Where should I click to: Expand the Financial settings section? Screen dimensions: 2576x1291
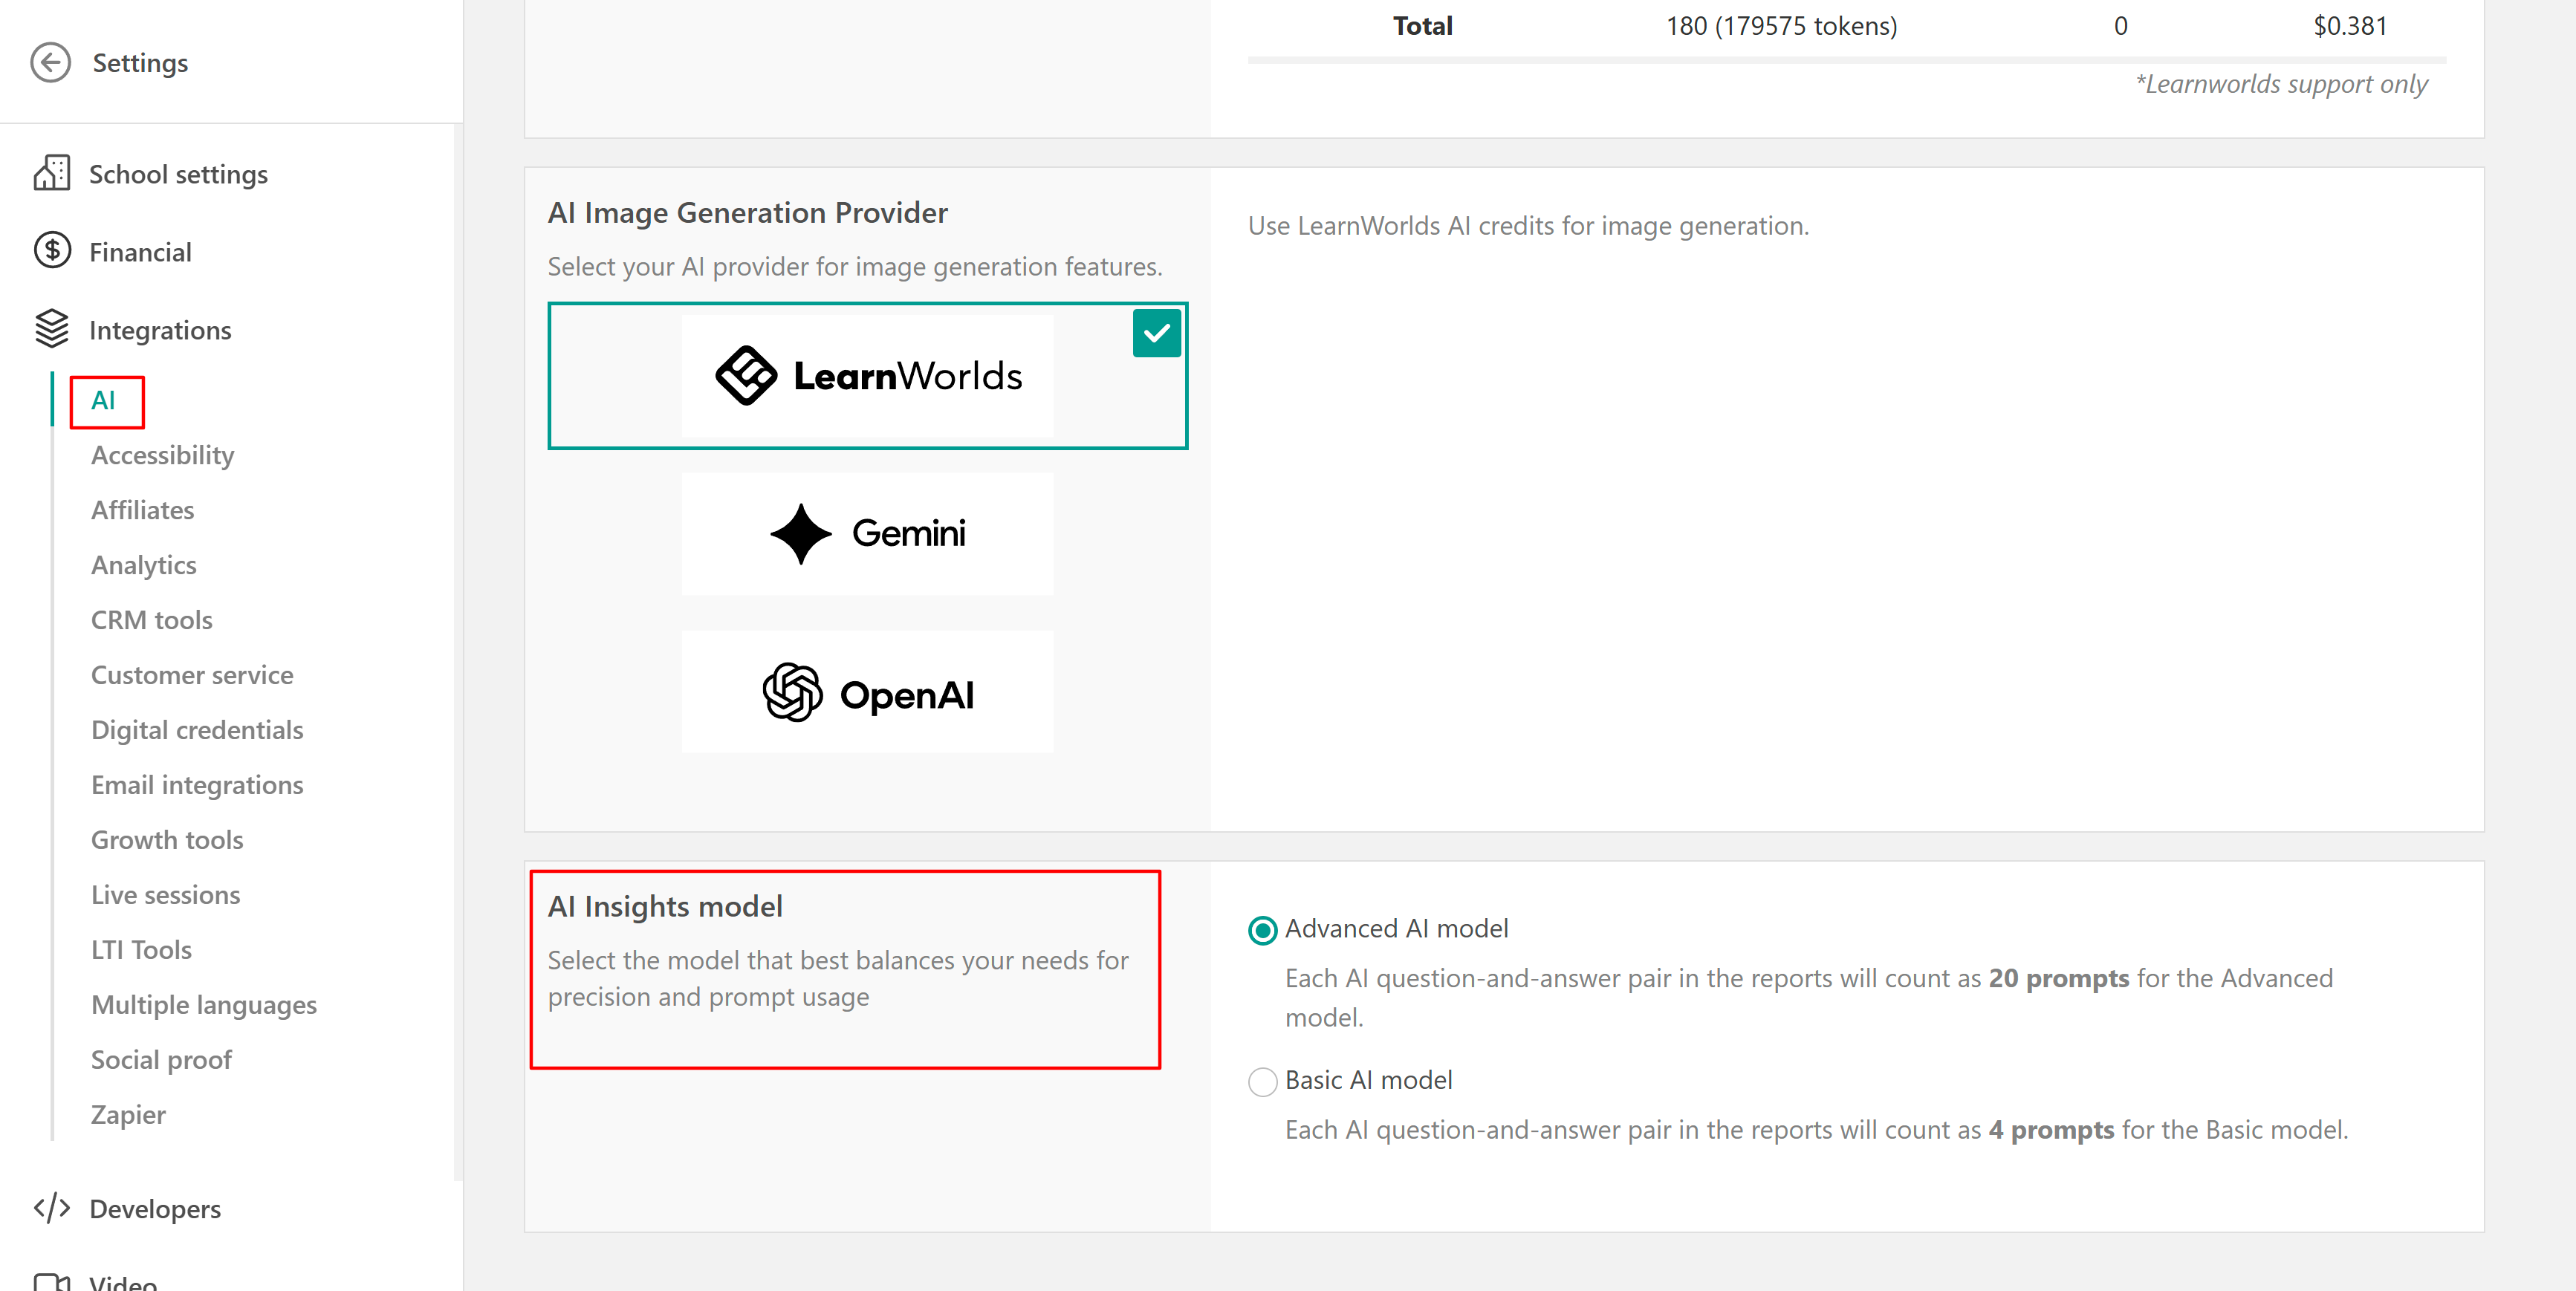(x=140, y=252)
